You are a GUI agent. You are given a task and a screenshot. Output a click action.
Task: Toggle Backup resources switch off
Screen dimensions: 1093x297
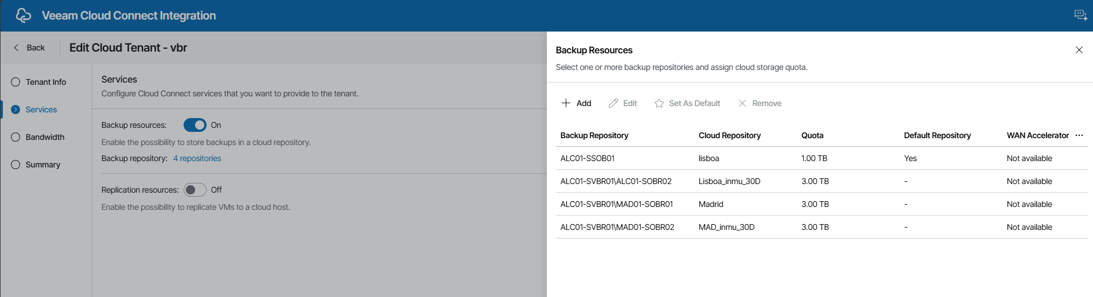click(195, 125)
